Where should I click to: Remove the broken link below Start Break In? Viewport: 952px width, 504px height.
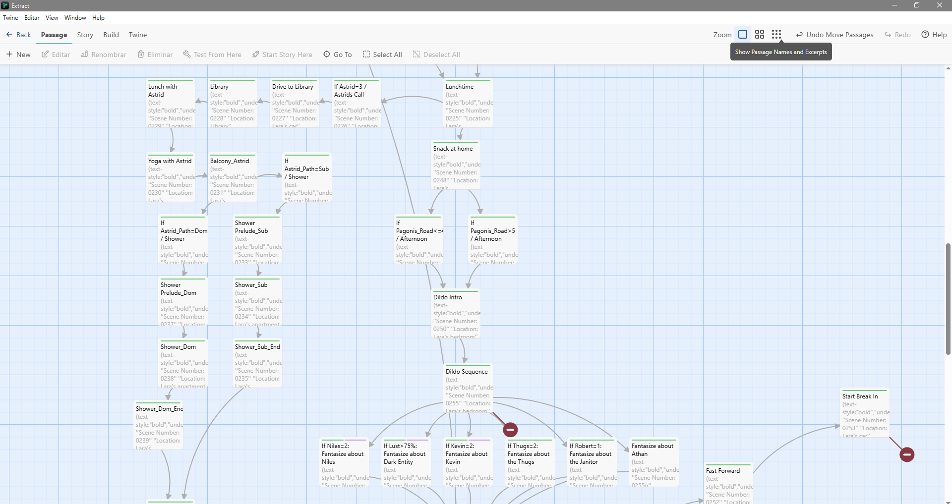[x=907, y=454]
